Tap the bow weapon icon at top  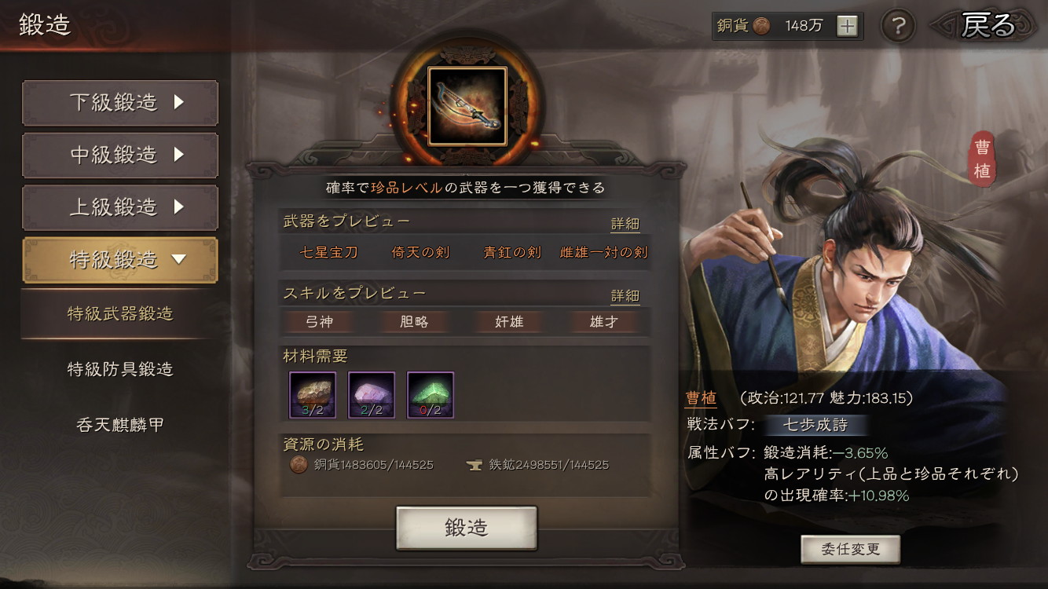[467, 106]
